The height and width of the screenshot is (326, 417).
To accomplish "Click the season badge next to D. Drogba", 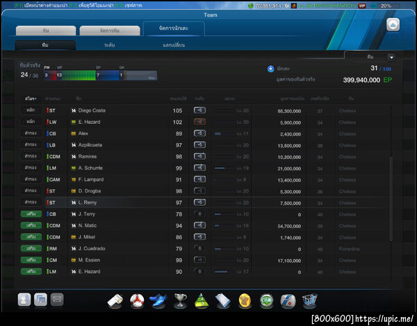I will (74, 191).
